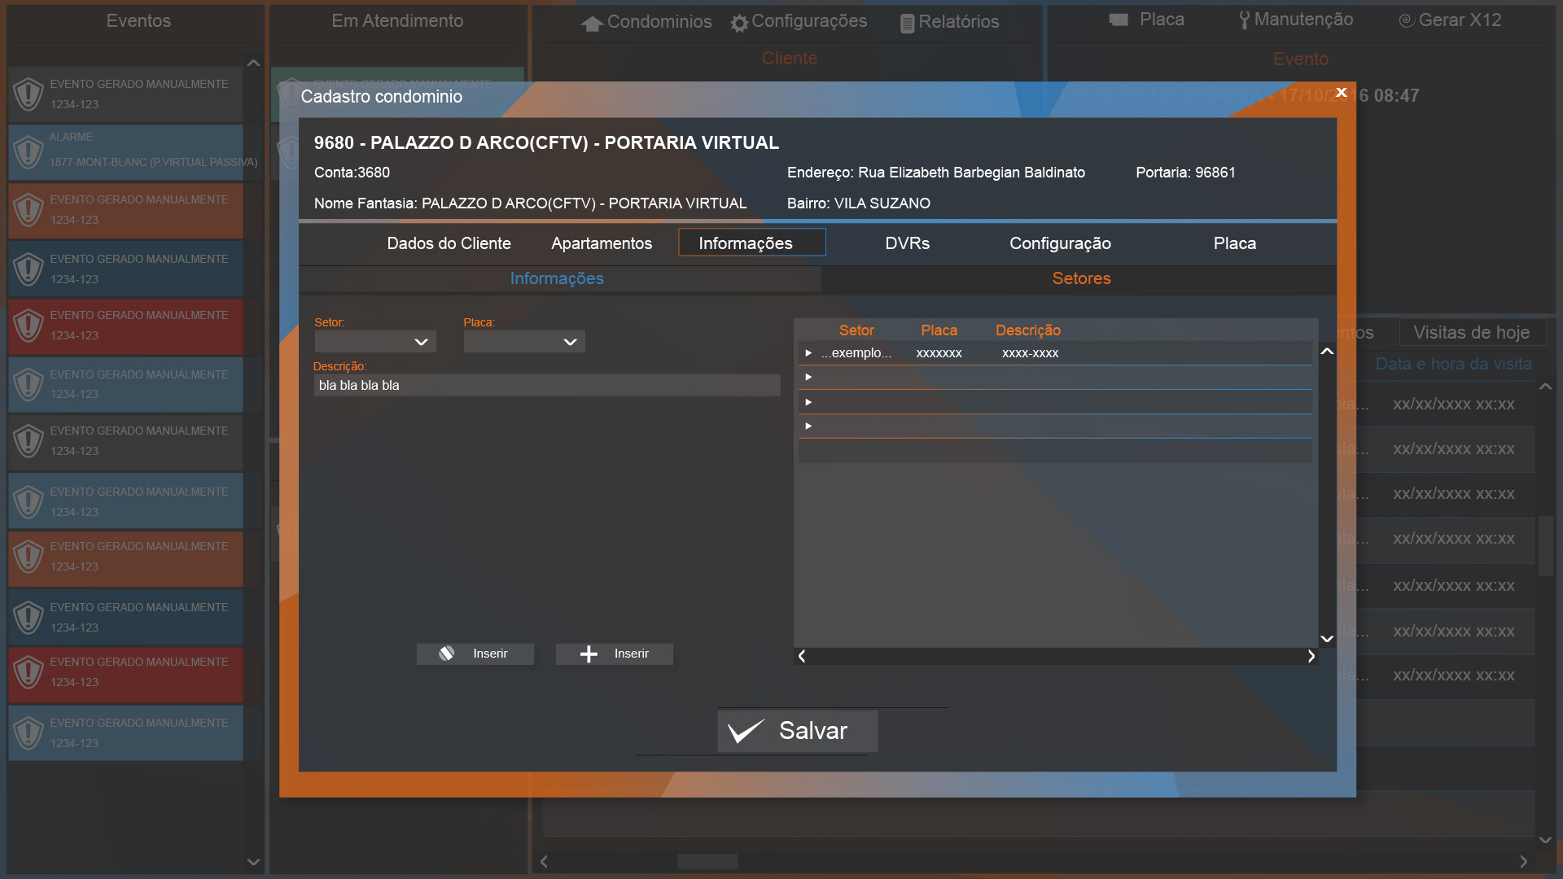Close the Cadastro condominio dialog

[x=1342, y=93]
